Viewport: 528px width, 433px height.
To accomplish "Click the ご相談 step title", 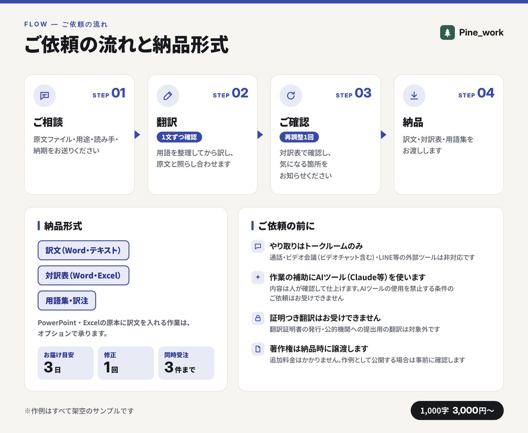I will 48,123.
